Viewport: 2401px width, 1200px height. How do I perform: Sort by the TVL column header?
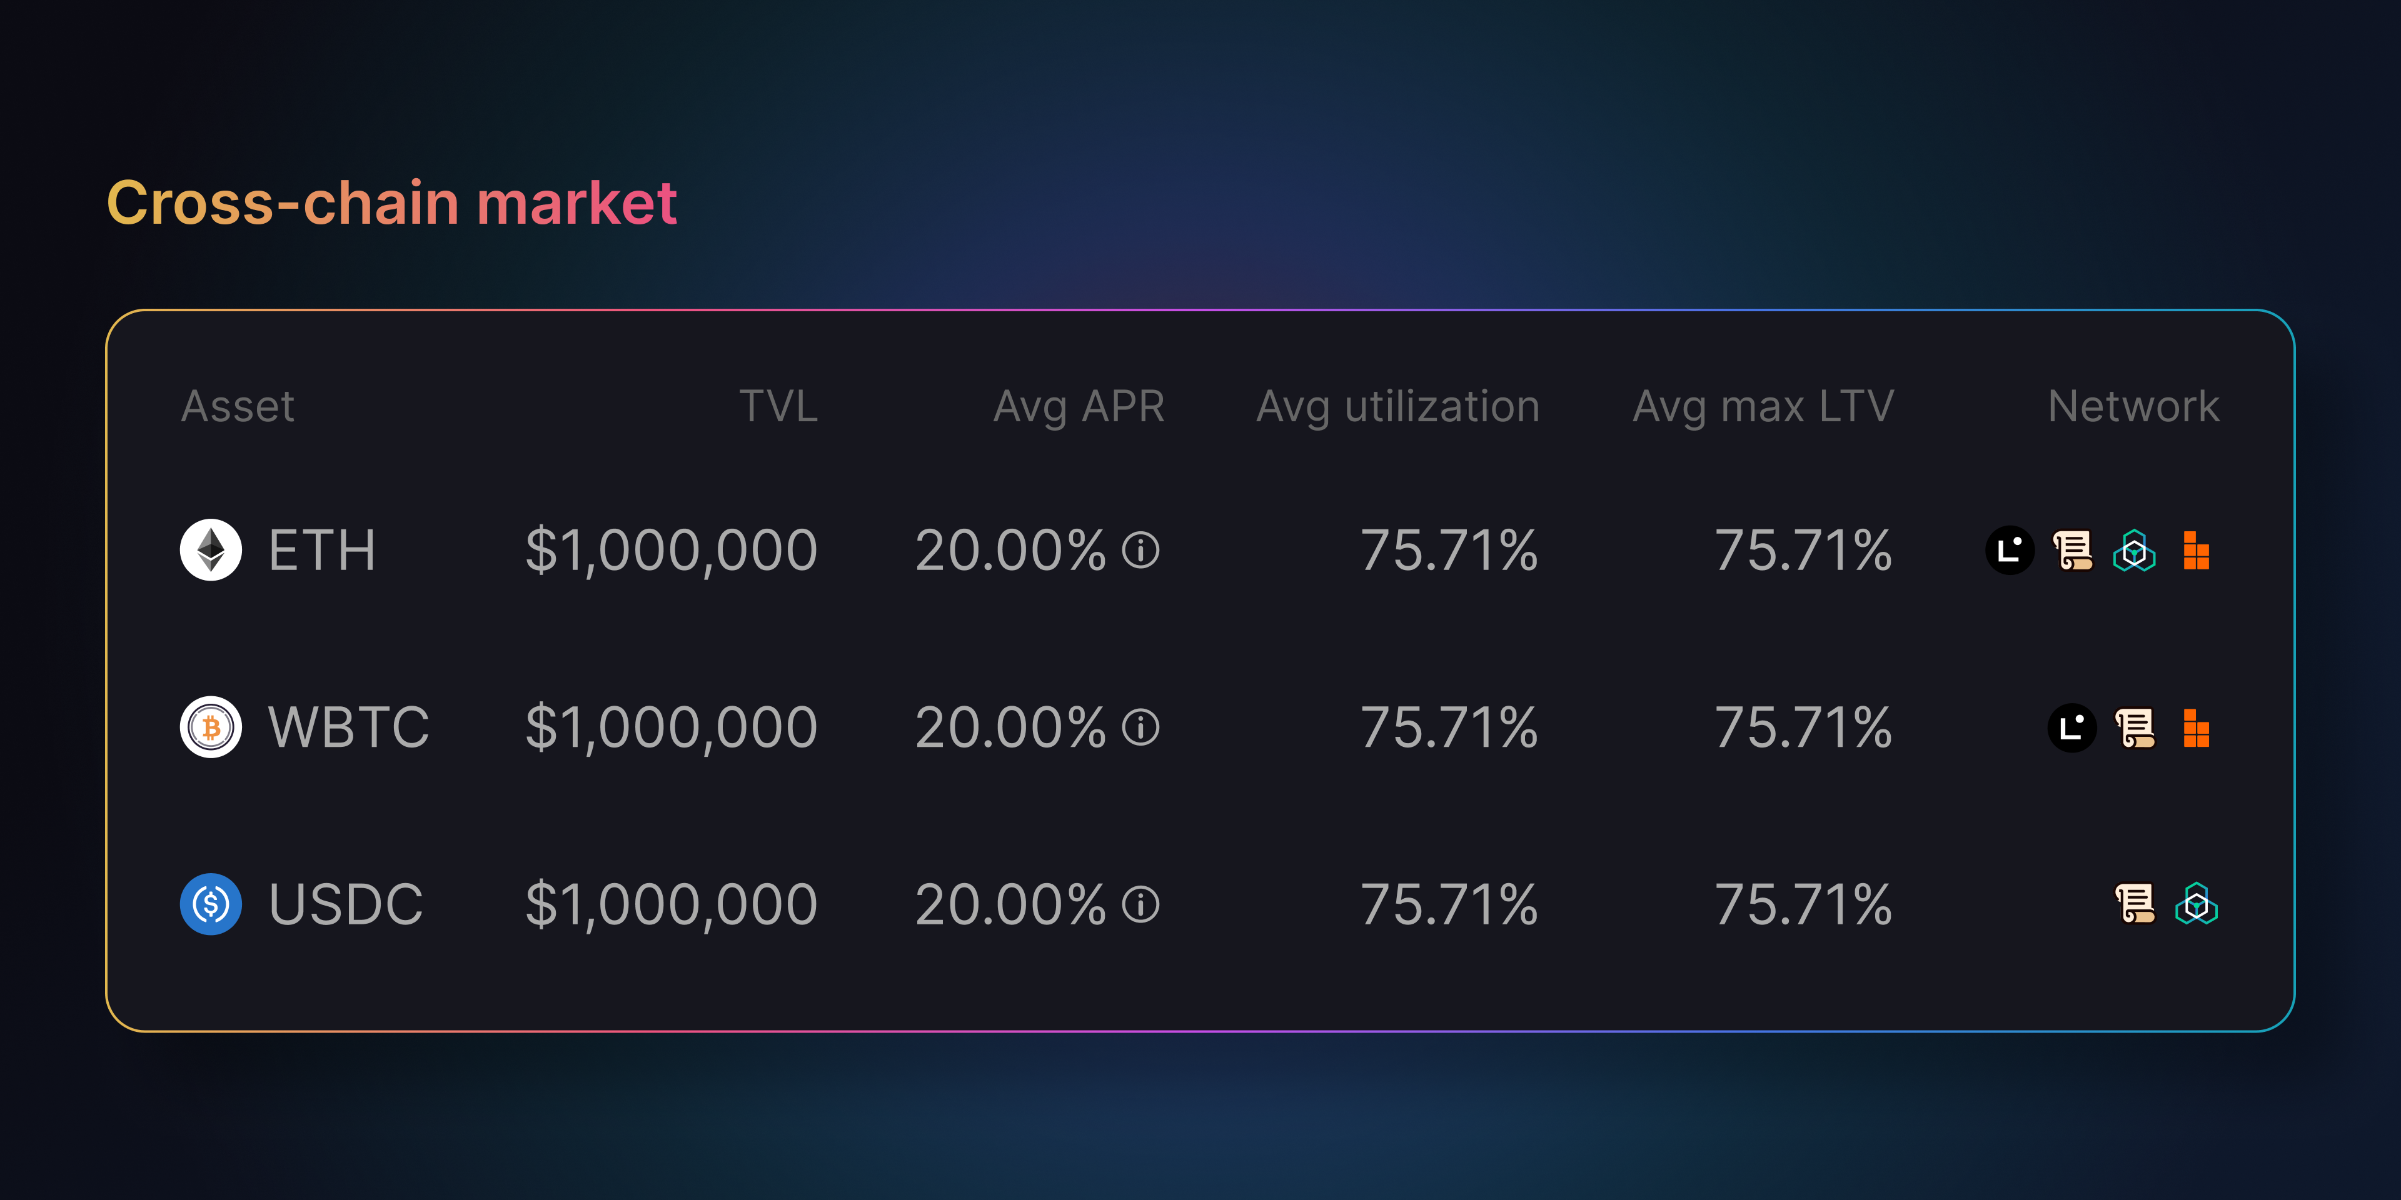pyautogui.click(x=778, y=406)
